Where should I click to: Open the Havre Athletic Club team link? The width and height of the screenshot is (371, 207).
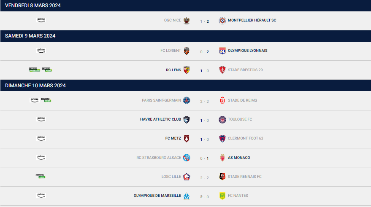pos(160,119)
